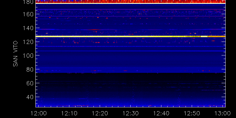236x118 pixels.
Task: Click the 12:30 time axis label
Action: pos(130,113)
